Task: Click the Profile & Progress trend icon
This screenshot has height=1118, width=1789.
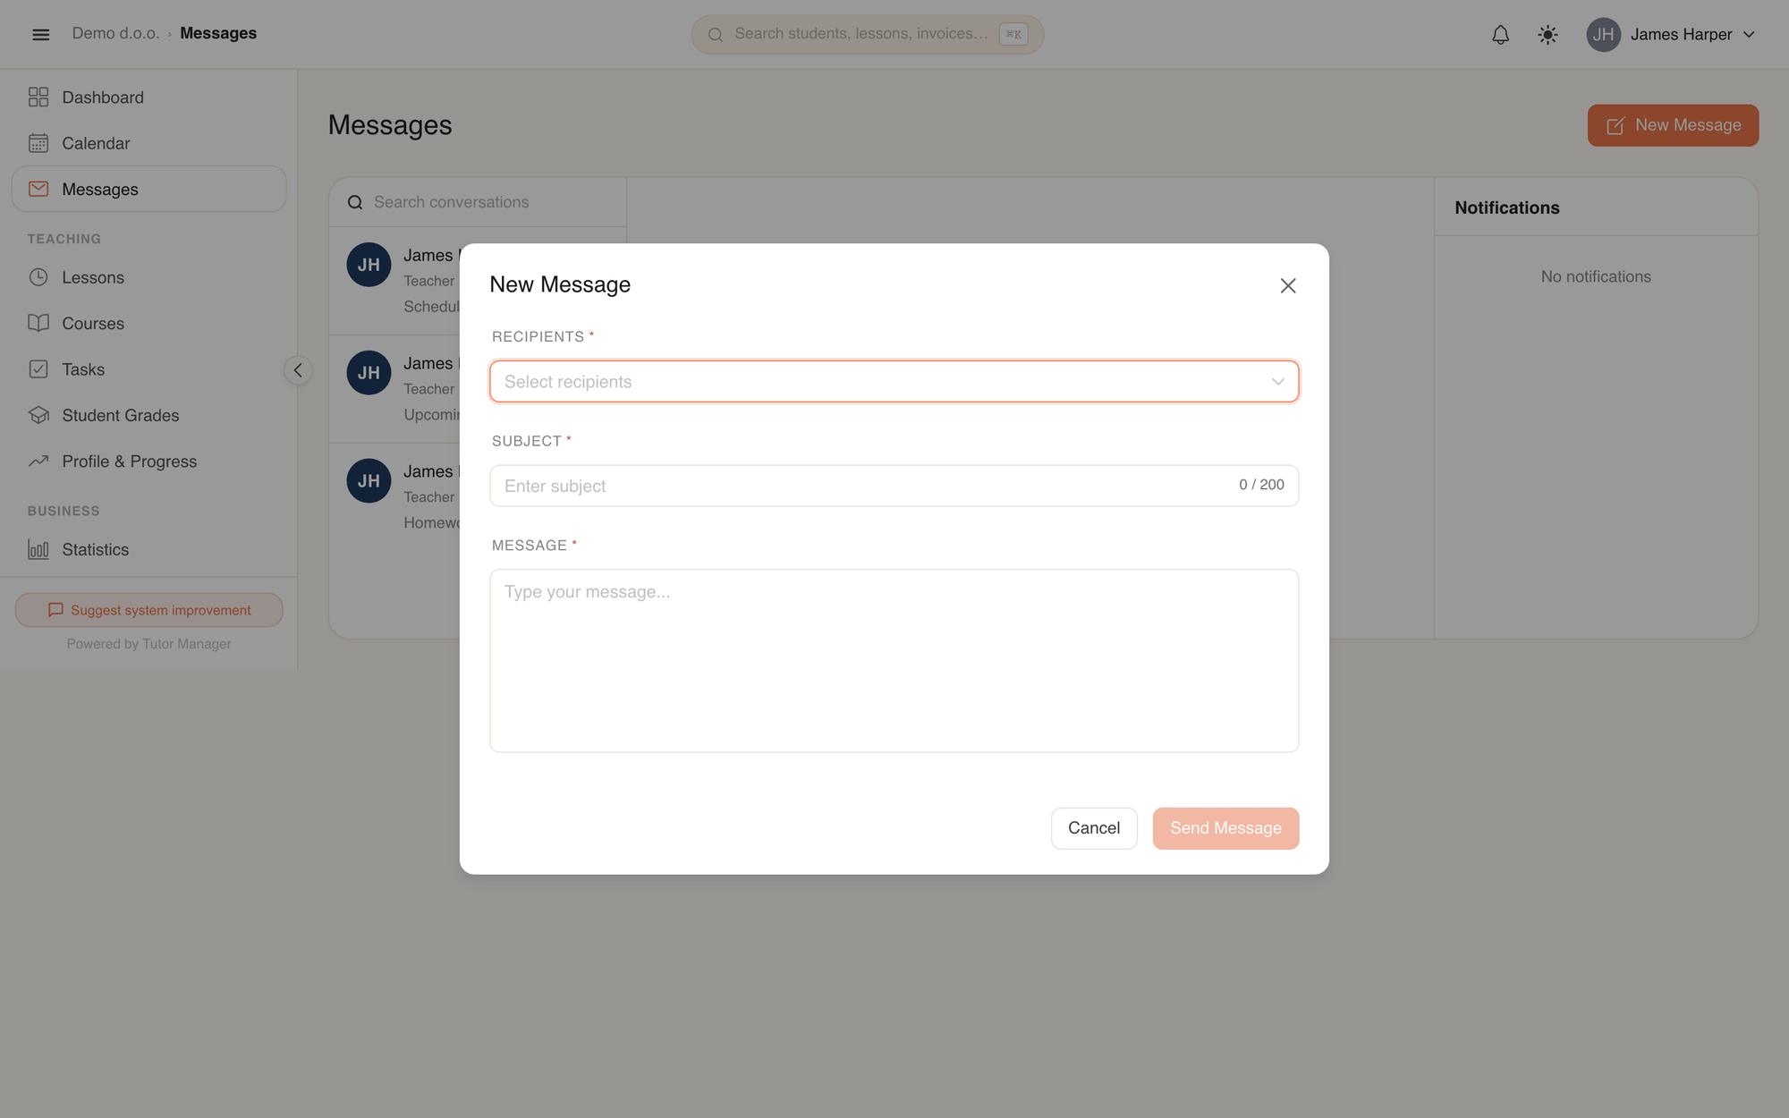Action: pyautogui.click(x=38, y=462)
